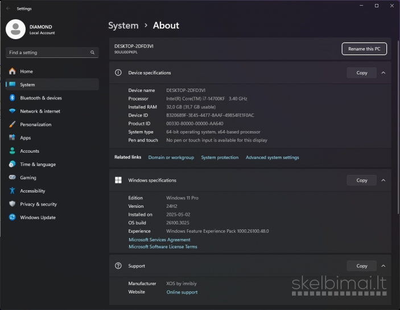This screenshot has width=400, height=310.
Task: Click the search magnifier icon
Action: 92,52
